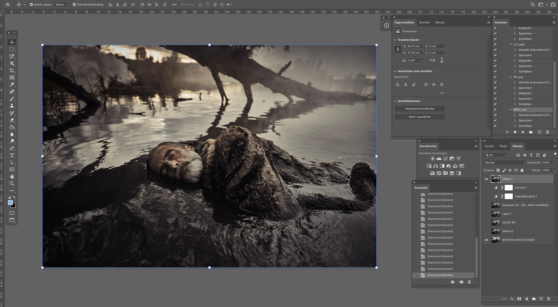Select Exposure X2 layer thumbnail
This screenshot has height=307, width=558.
496,205
